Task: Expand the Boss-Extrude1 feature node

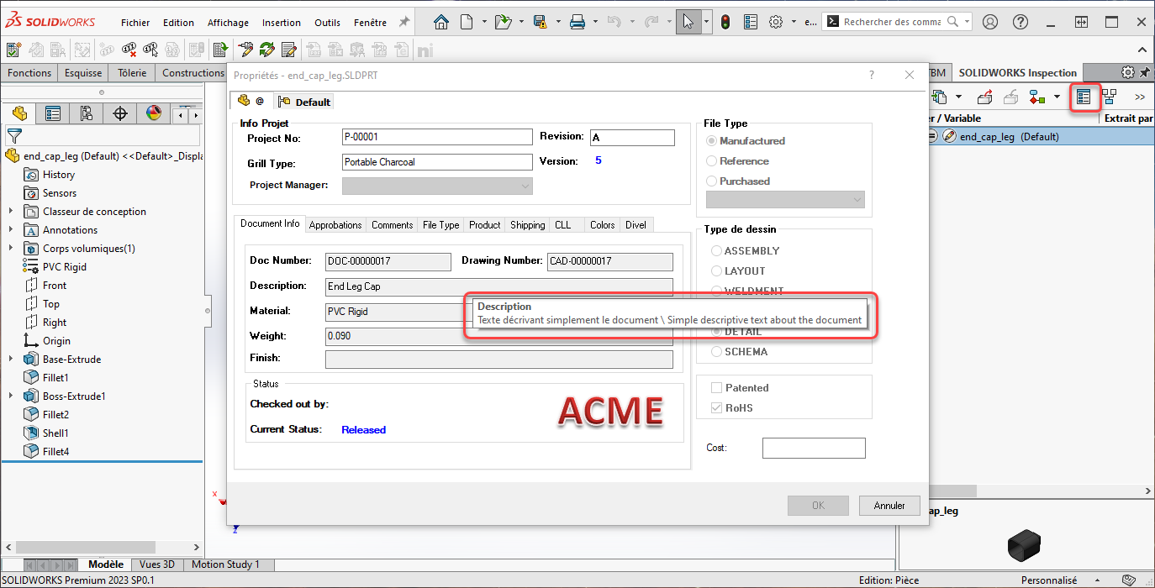Action: point(11,396)
